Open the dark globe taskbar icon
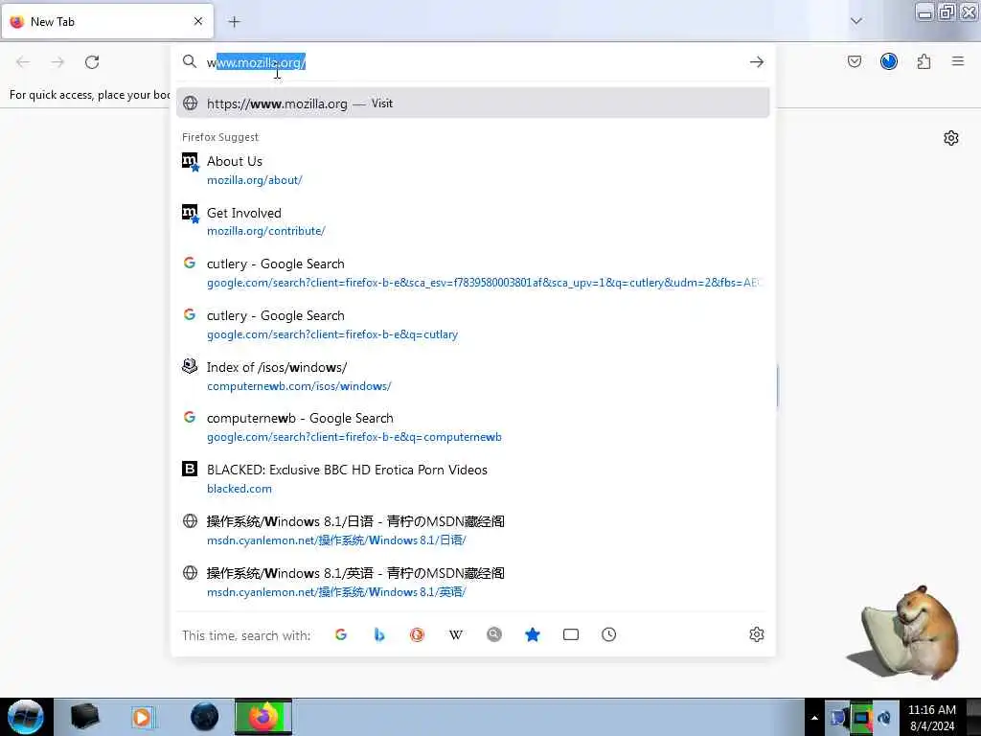 click(204, 717)
